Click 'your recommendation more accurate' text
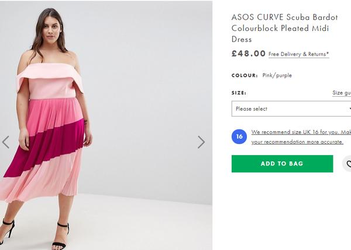Screen dimensions: 351x250 [297, 142]
